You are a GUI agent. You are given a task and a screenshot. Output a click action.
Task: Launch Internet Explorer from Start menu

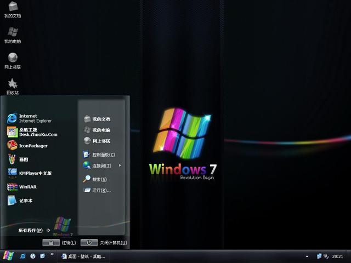30,118
